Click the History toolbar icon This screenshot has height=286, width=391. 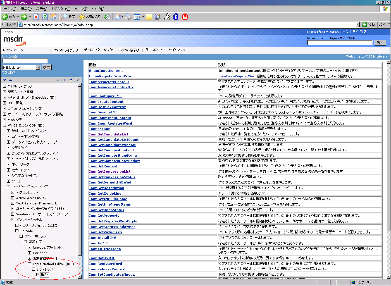pyautogui.click(x=107, y=17)
